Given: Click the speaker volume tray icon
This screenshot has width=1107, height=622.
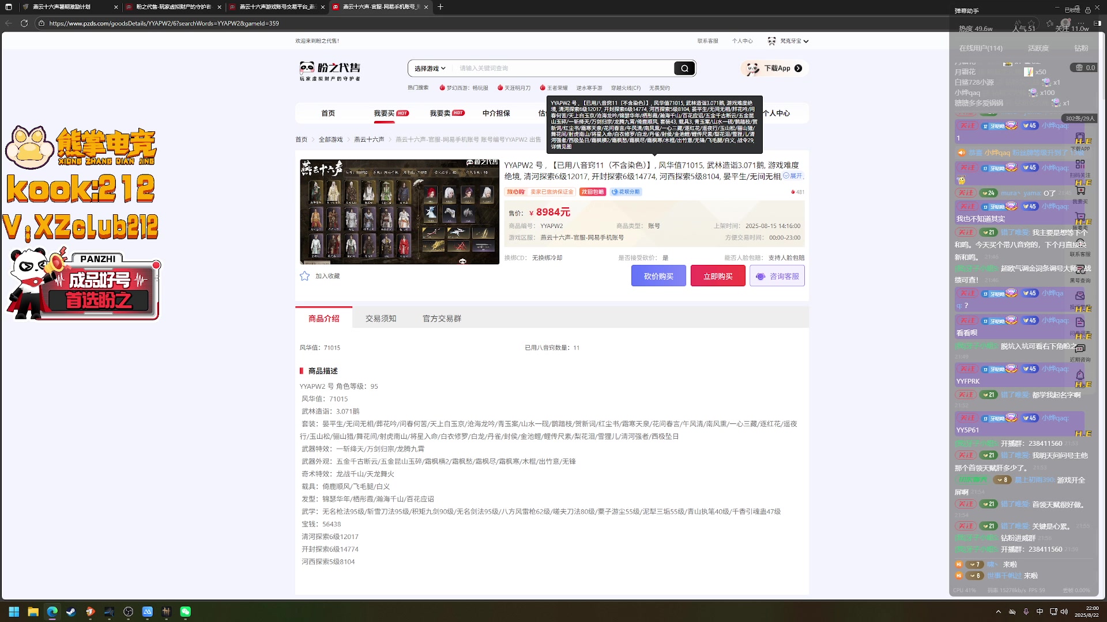Looking at the screenshot, I should tap(1064, 612).
